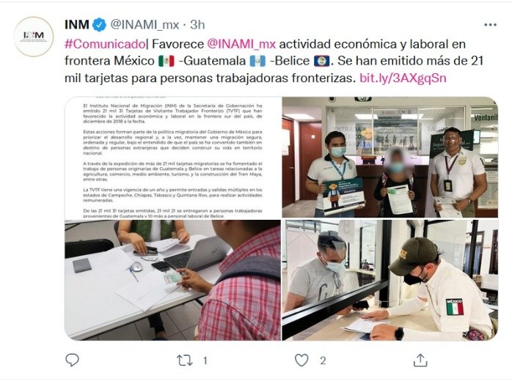
Task: Click the tweet body text to expand
Action: (x=274, y=61)
